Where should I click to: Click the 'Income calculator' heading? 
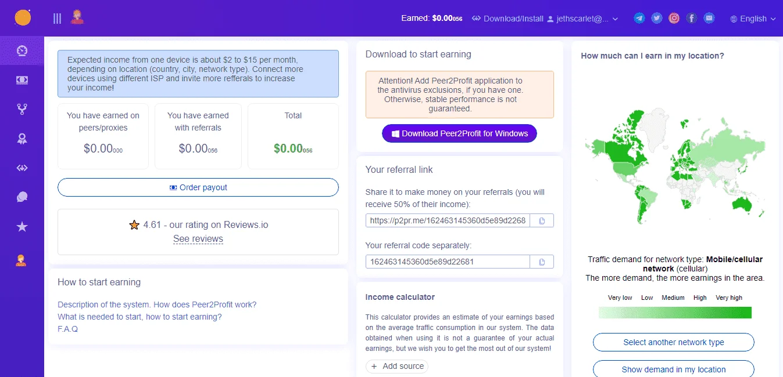pos(400,297)
